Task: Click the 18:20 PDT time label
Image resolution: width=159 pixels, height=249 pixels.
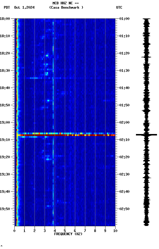Action: coord(5,53)
